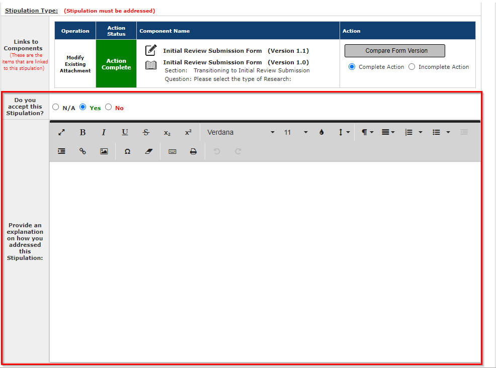Open the line height menu
Screen dimensions: 496x368
point(344,132)
